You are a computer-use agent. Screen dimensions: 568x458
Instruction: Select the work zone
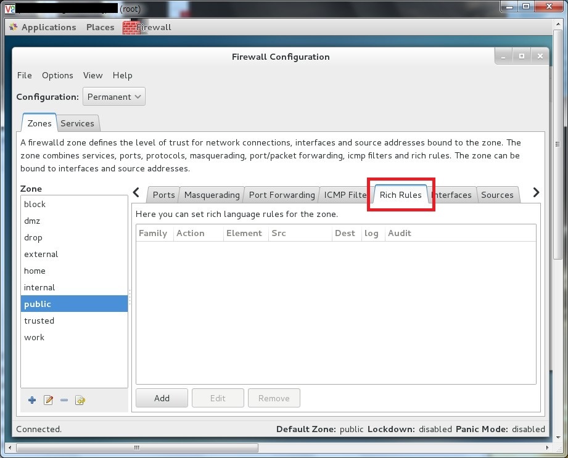74,337
